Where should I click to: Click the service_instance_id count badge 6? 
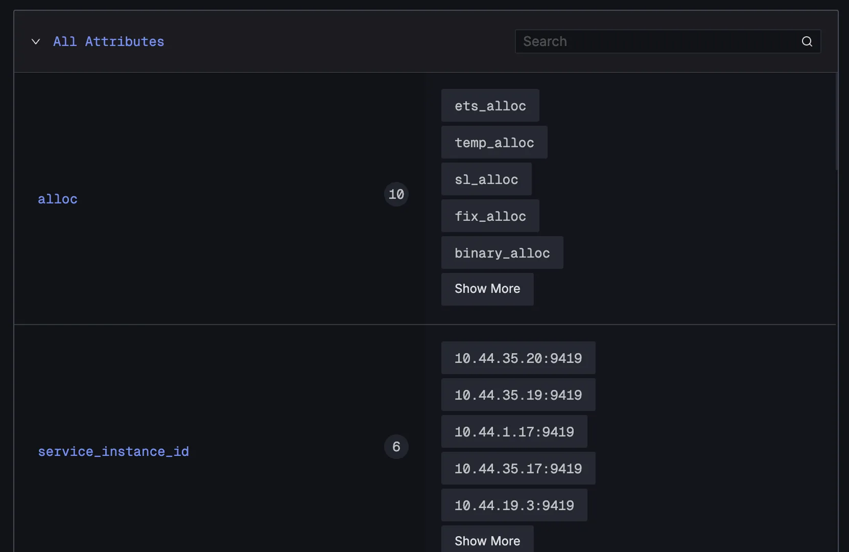[396, 447]
